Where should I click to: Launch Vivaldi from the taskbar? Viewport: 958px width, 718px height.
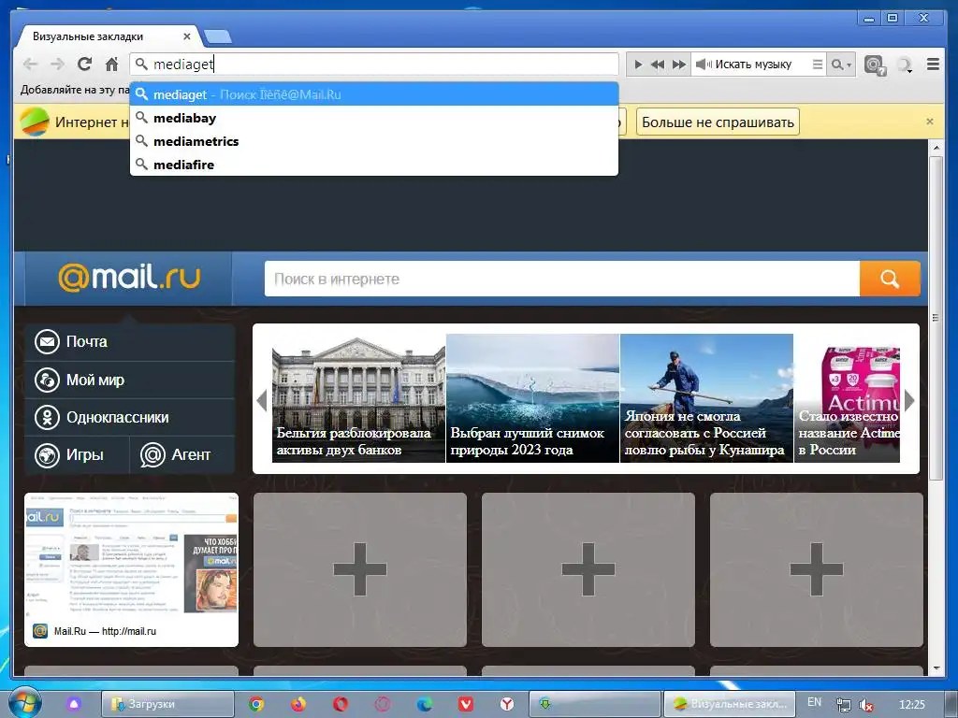click(466, 704)
